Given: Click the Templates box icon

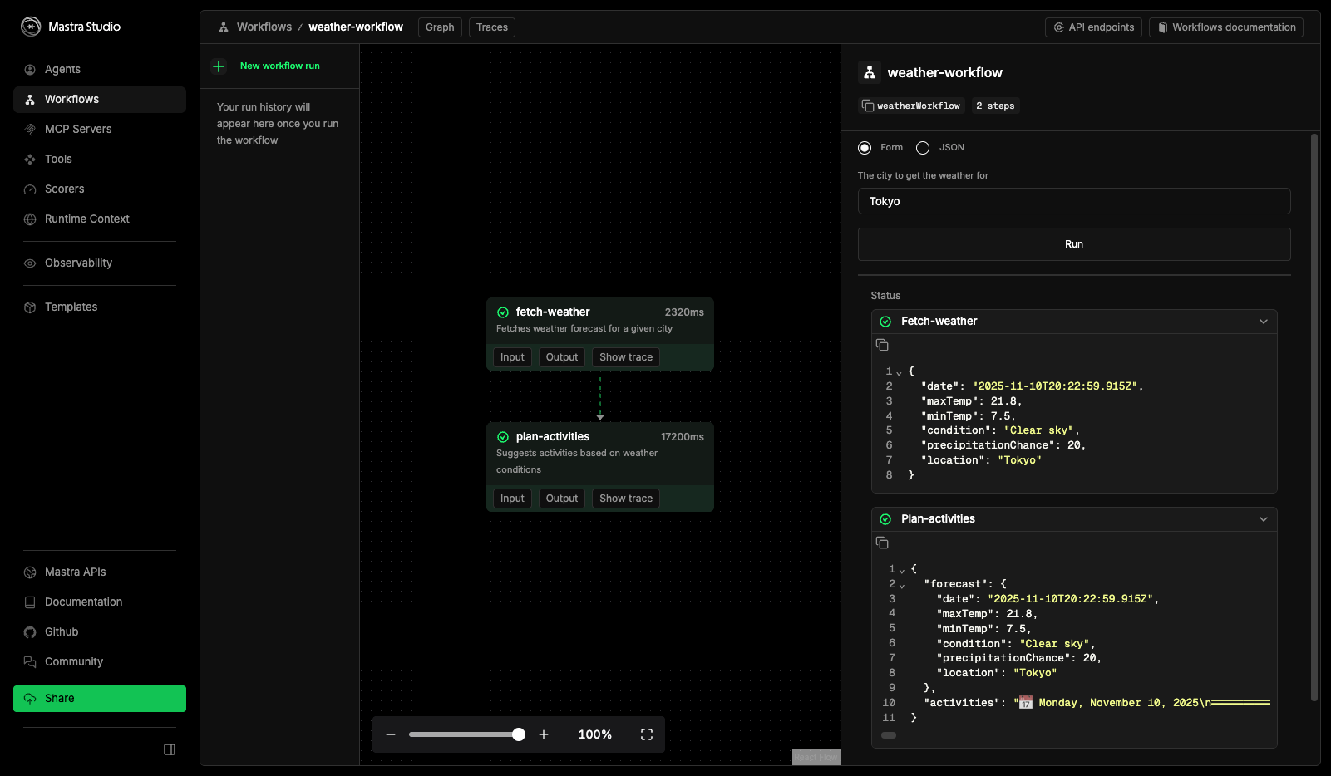Looking at the screenshot, I should pyautogui.click(x=30, y=307).
